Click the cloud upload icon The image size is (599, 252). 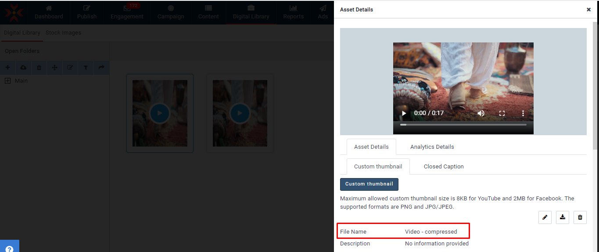tap(23, 68)
